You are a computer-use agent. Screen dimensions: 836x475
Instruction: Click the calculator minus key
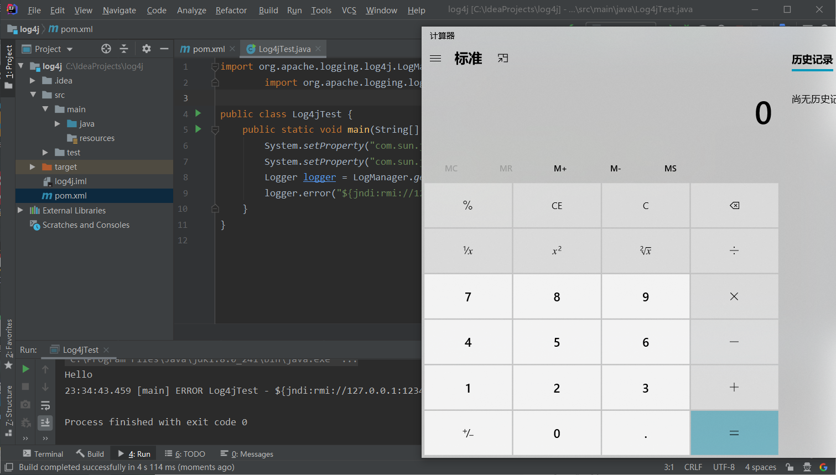(734, 342)
